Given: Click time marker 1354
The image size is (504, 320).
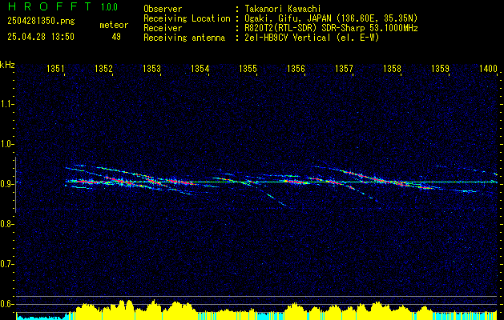Looking at the screenshot, I should pos(200,68).
